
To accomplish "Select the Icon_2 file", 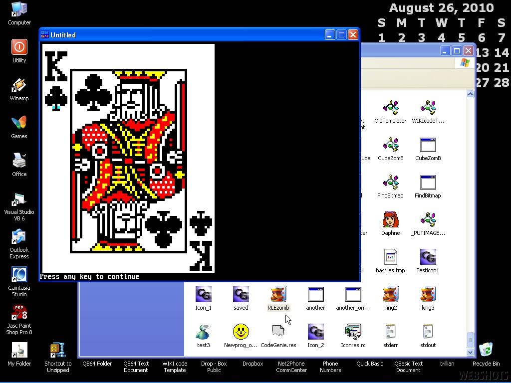I will [x=316, y=337].
